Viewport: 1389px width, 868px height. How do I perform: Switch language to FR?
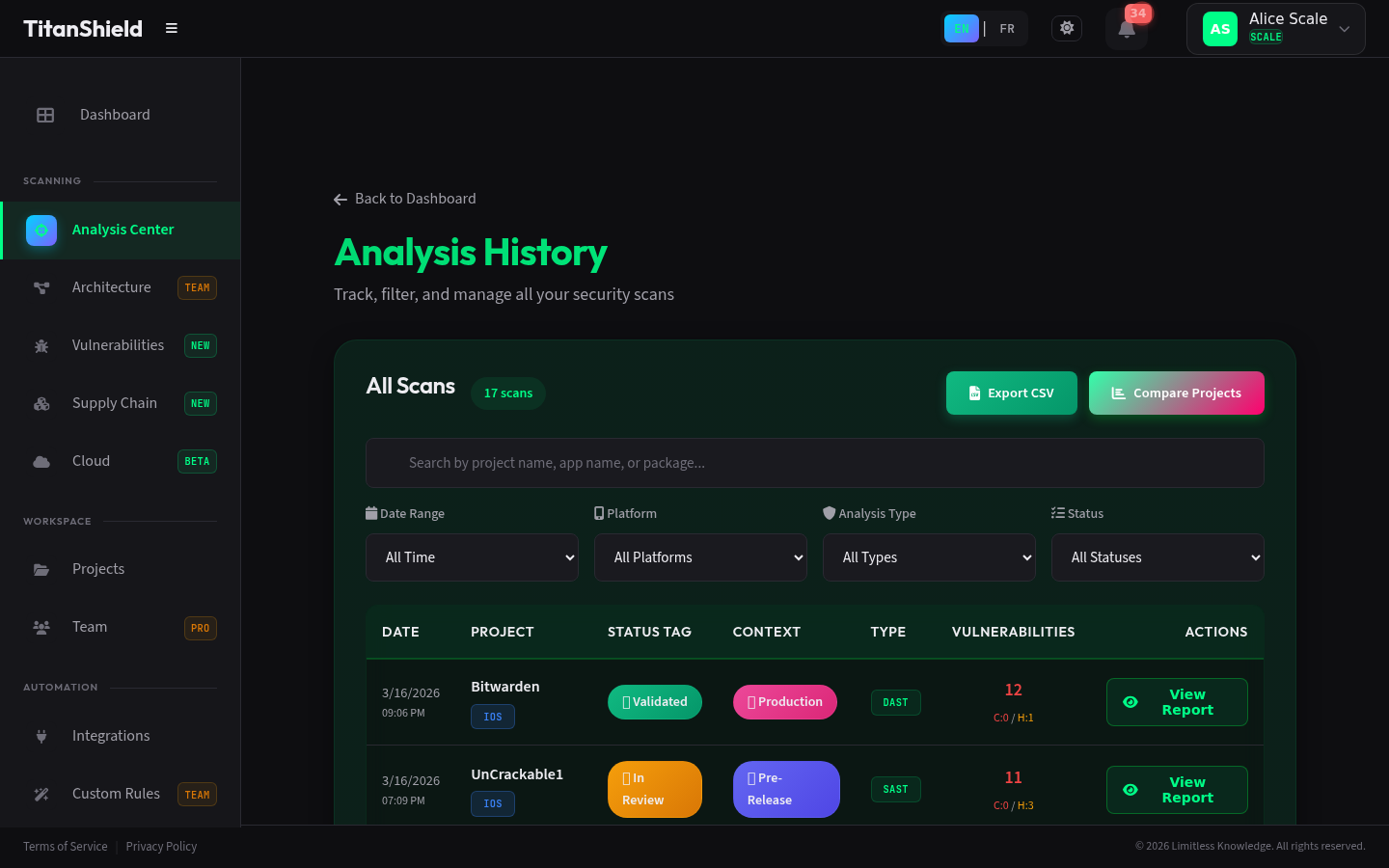1007,28
